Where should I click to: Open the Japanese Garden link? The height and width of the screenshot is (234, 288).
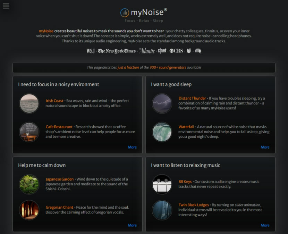click(60, 179)
